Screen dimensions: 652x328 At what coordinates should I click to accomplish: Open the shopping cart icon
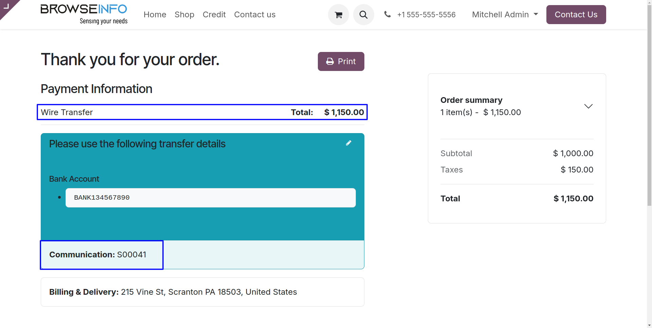(x=338, y=15)
